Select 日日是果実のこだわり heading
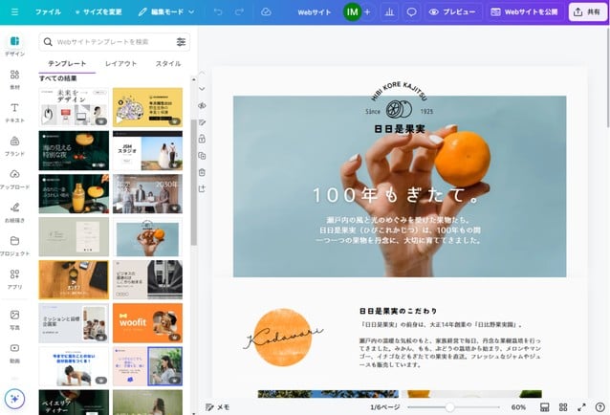 pyautogui.click(x=399, y=311)
